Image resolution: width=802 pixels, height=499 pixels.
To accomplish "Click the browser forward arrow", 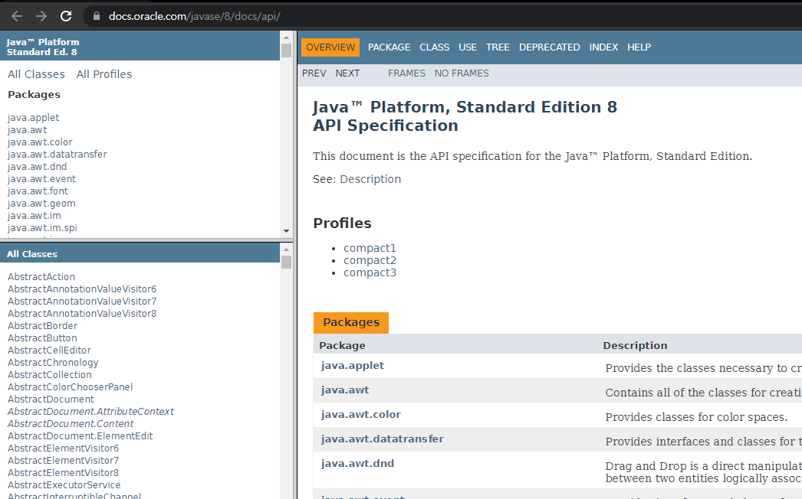I will point(41,16).
